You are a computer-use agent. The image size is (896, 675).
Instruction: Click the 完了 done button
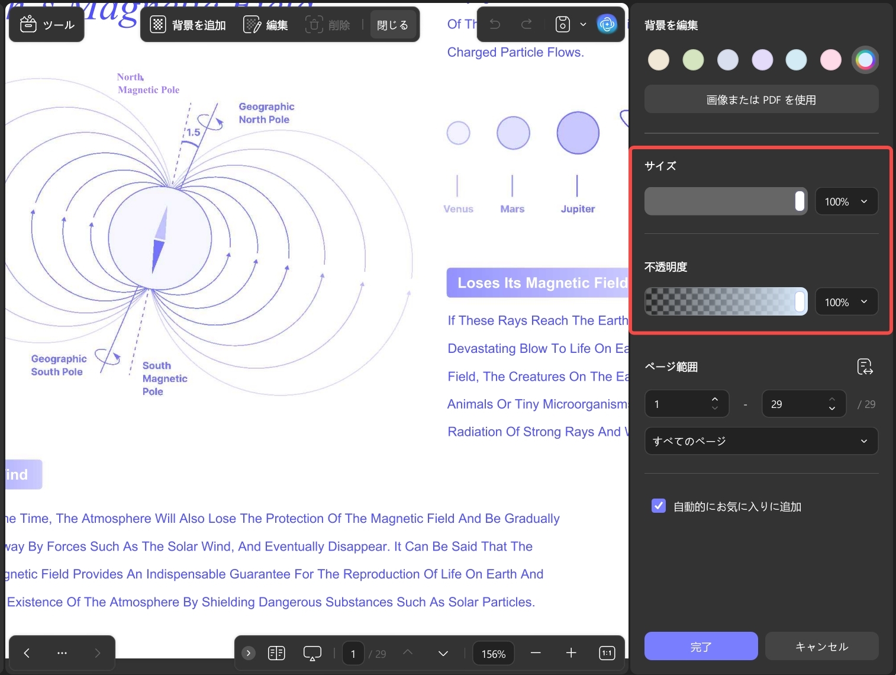(x=701, y=646)
